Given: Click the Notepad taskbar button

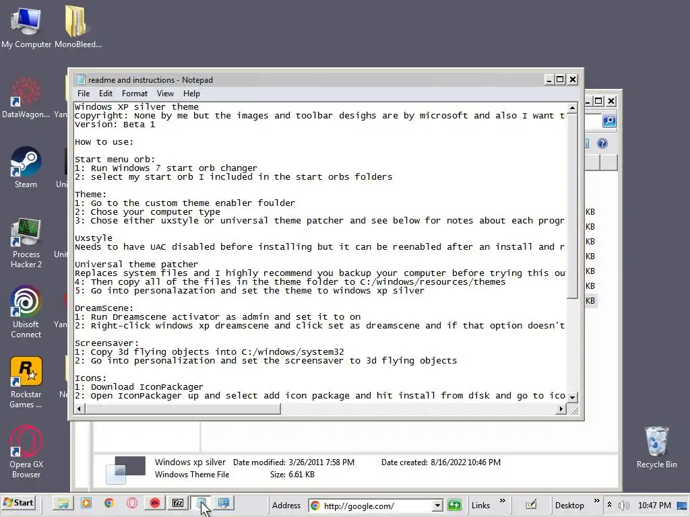Looking at the screenshot, I should tap(201, 504).
